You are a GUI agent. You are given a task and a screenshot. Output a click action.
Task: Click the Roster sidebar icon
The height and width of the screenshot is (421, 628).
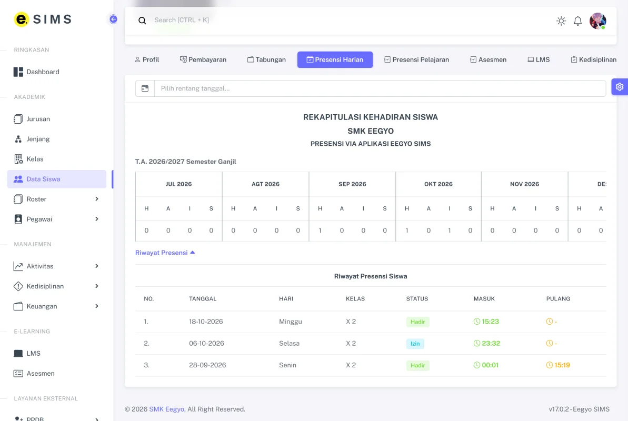pyautogui.click(x=18, y=199)
